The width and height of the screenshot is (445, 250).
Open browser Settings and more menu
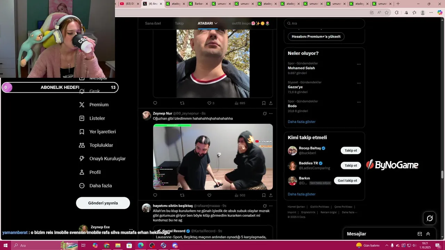pos(431,12)
